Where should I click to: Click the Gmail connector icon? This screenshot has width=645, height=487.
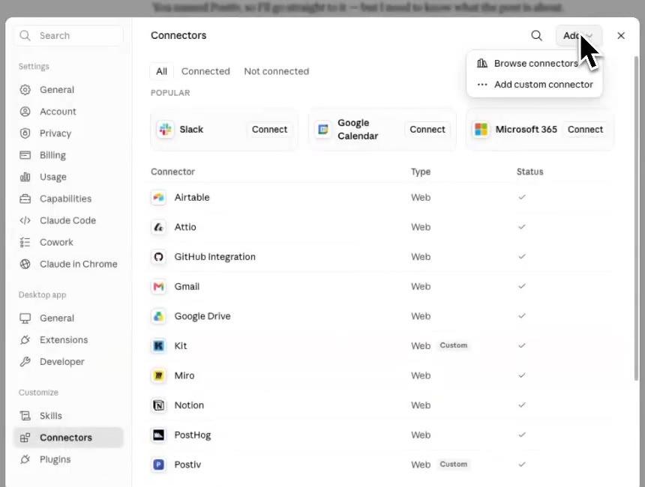pyautogui.click(x=158, y=286)
